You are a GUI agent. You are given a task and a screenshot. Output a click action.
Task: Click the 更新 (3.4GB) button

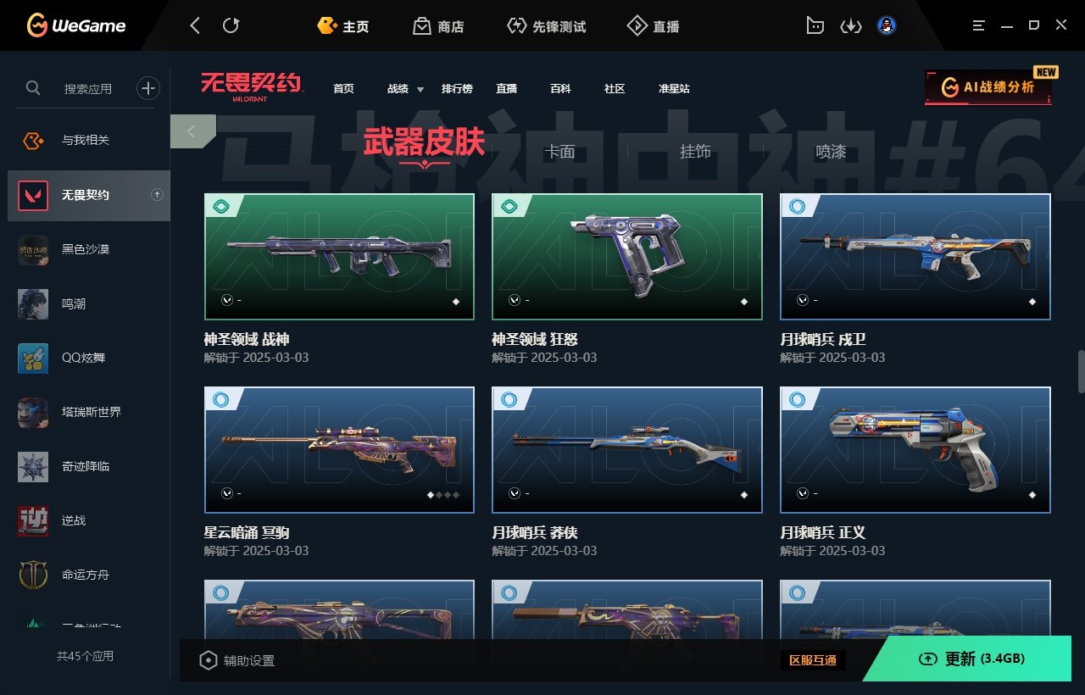tap(973, 659)
